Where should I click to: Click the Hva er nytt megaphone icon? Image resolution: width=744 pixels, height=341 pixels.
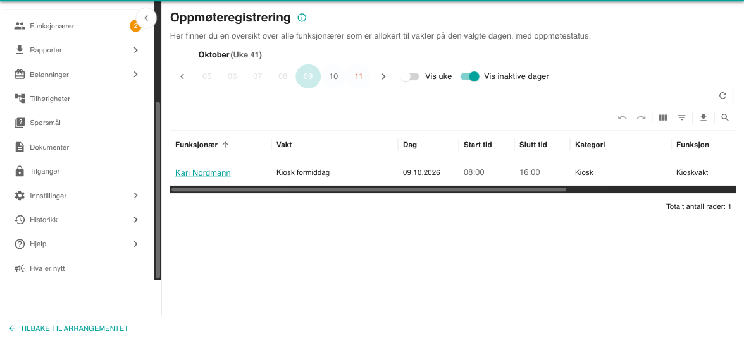pos(20,268)
